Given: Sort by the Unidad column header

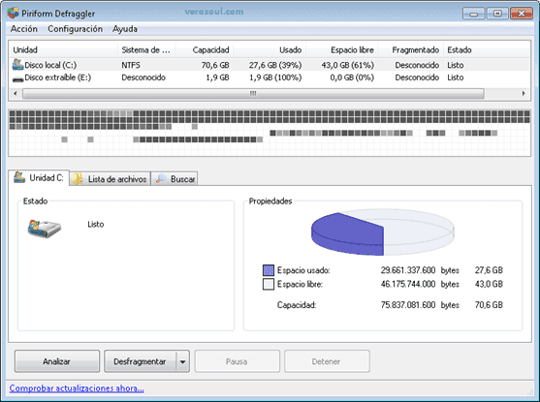Looking at the screenshot, I should [64, 50].
